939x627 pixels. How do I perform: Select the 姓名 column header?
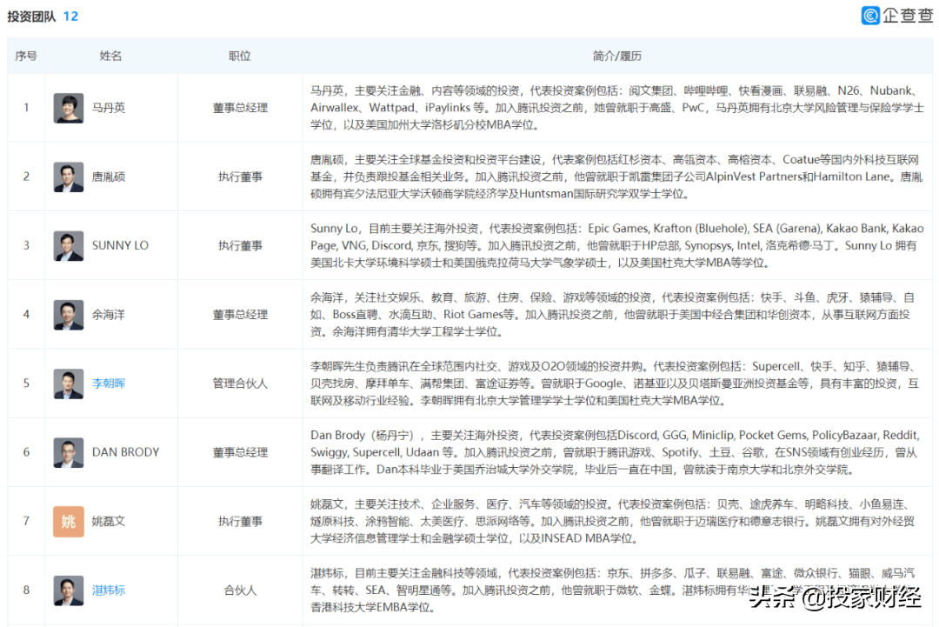[x=110, y=55]
